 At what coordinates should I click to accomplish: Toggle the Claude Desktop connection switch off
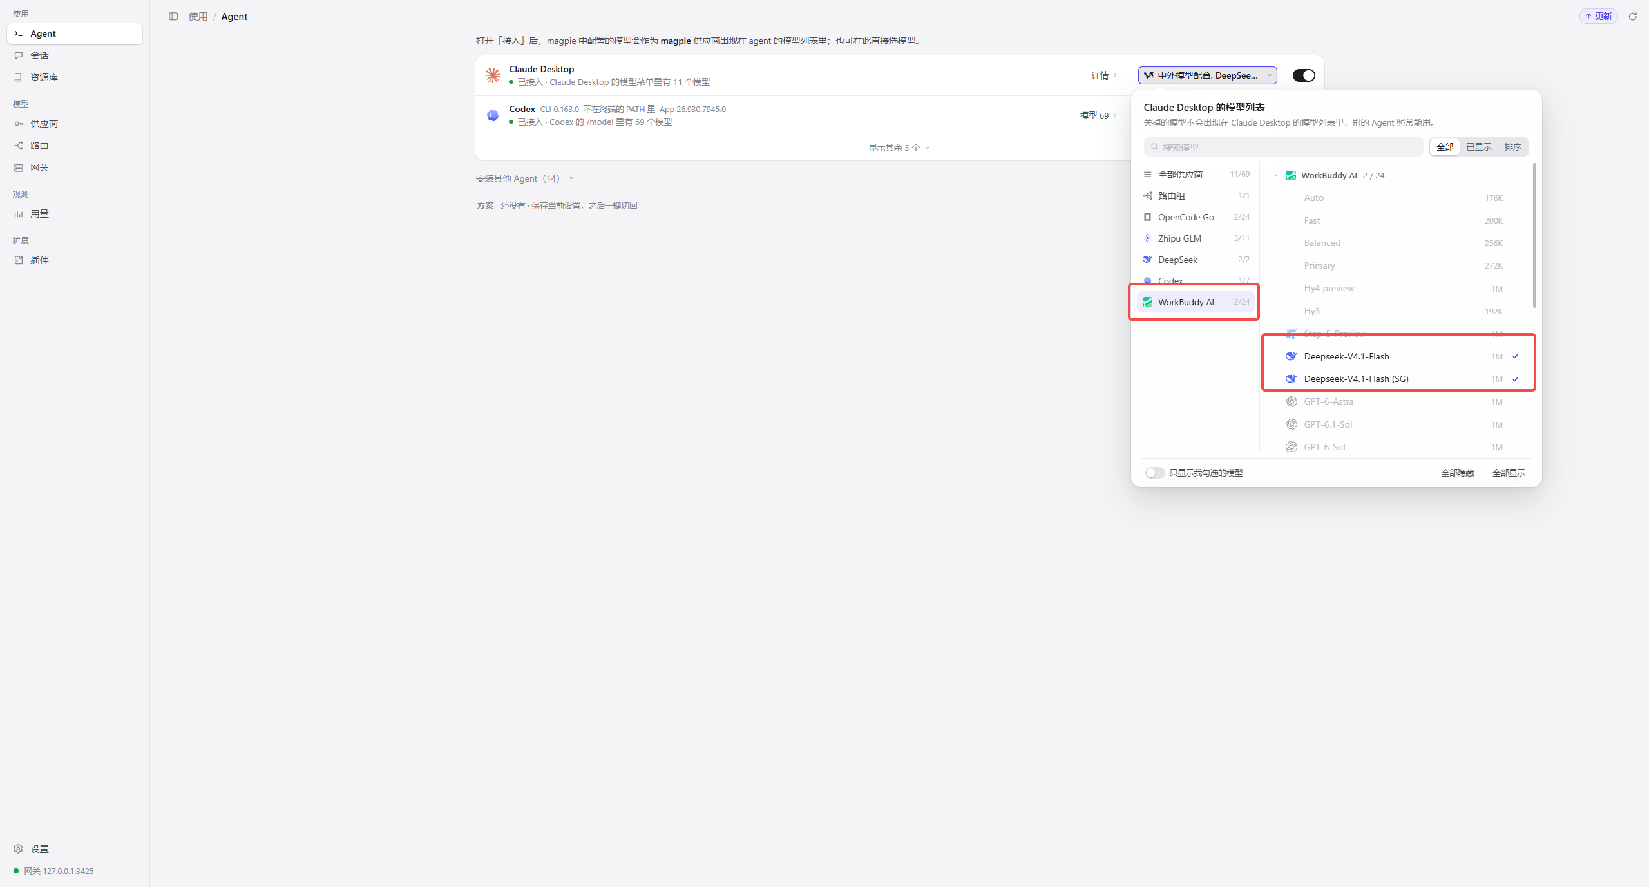pos(1304,75)
